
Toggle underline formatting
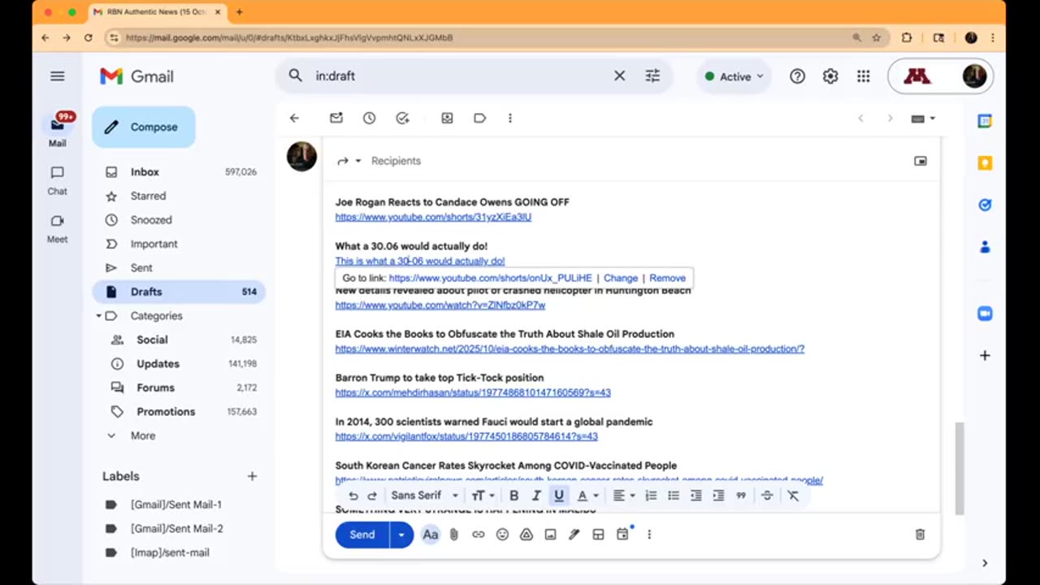coord(559,496)
